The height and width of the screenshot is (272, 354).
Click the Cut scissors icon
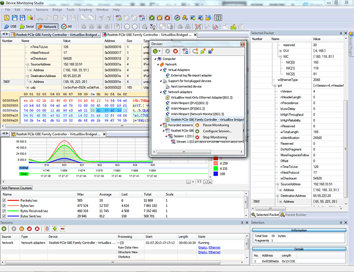[x=40, y=18]
